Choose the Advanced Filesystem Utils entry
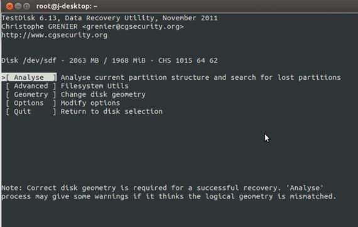 click(x=31, y=86)
